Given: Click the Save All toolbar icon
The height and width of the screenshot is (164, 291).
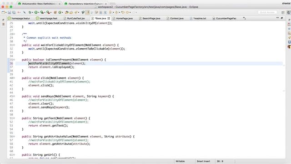Looking at the screenshot, I should pyautogui.click(x=14, y=12).
